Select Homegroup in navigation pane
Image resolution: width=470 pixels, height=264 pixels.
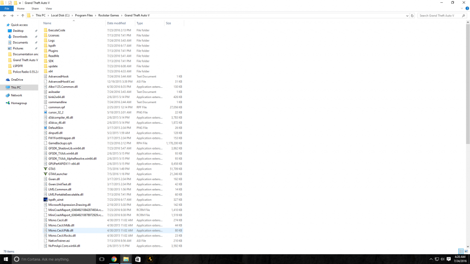coord(19,103)
